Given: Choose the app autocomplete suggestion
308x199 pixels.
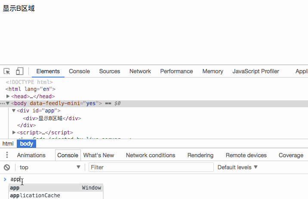Looking at the screenshot, I should click(x=56, y=188).
